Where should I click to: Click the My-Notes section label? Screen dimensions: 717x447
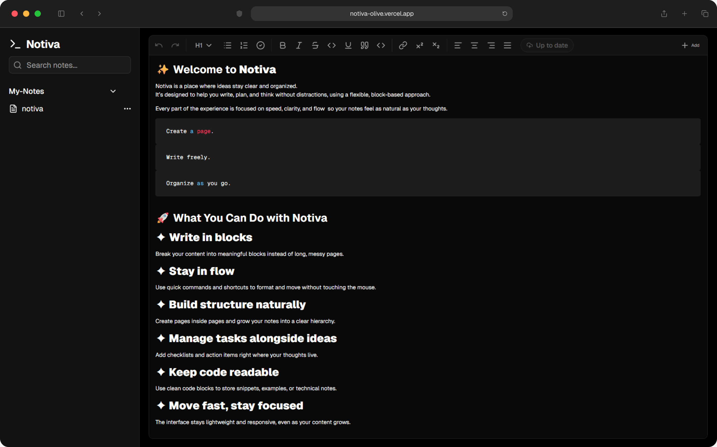pos(26,91)
